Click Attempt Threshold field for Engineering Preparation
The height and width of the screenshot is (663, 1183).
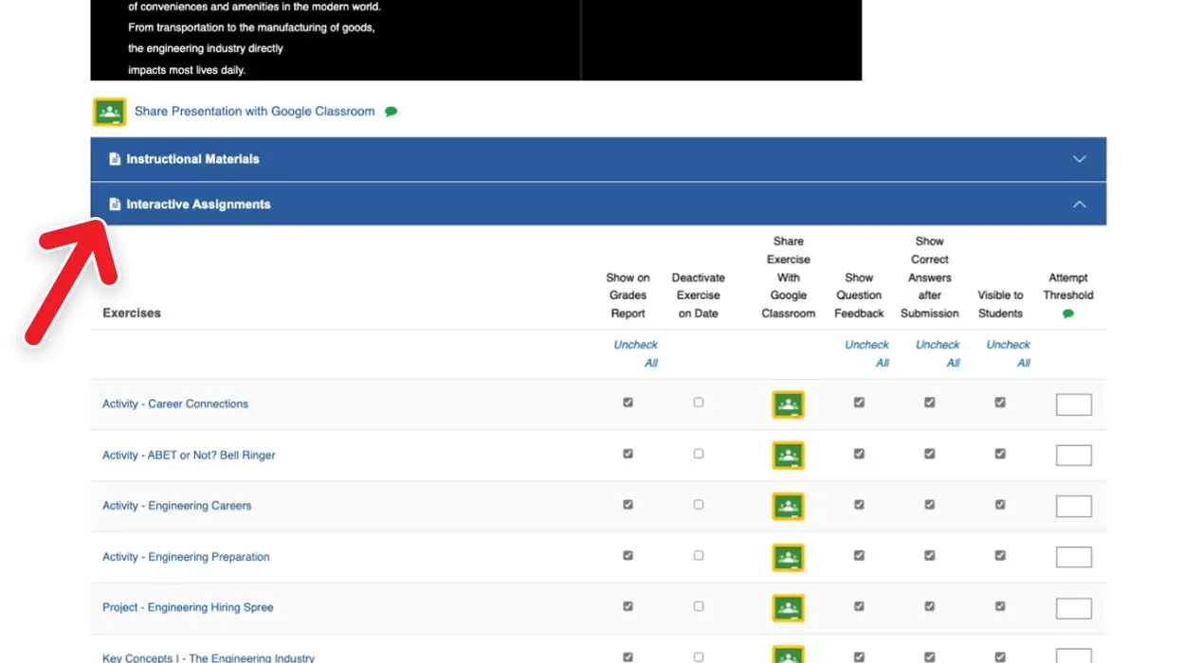(1074, 558)
